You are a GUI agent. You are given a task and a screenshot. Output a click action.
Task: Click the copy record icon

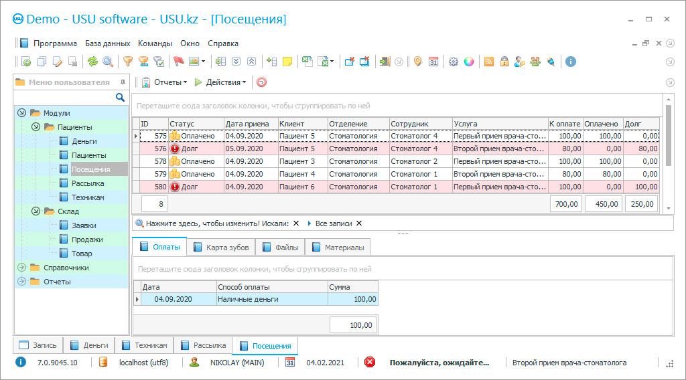point(42,62)
